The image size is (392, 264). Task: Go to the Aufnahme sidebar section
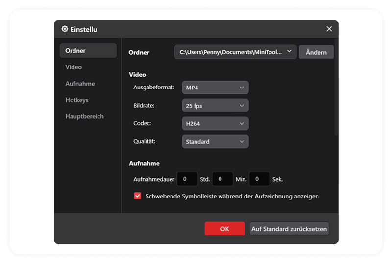tap(80, 84)
